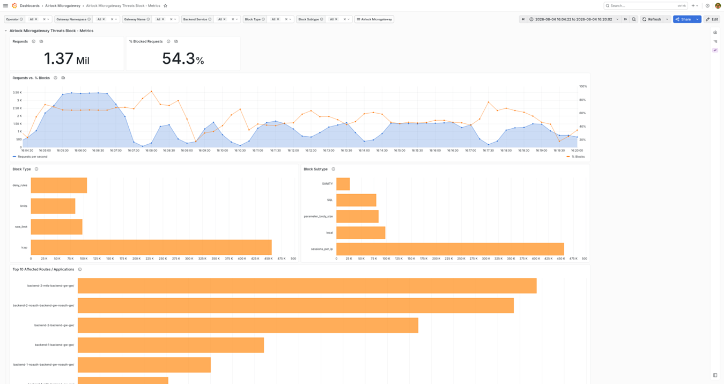Open the user profile avatar

[x=718, y=6]
